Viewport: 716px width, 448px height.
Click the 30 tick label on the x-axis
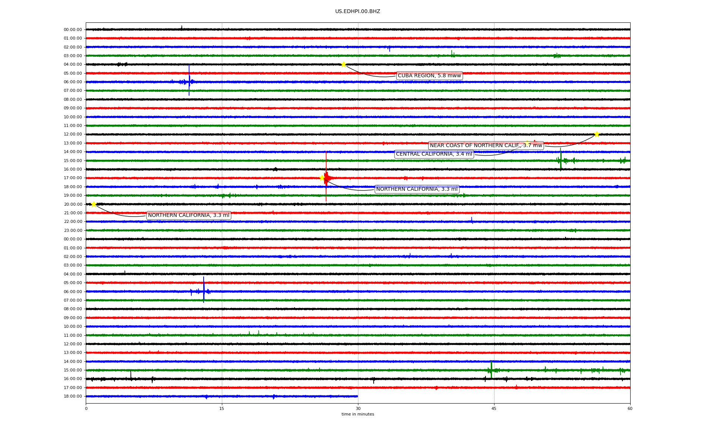tap(358, 408)
